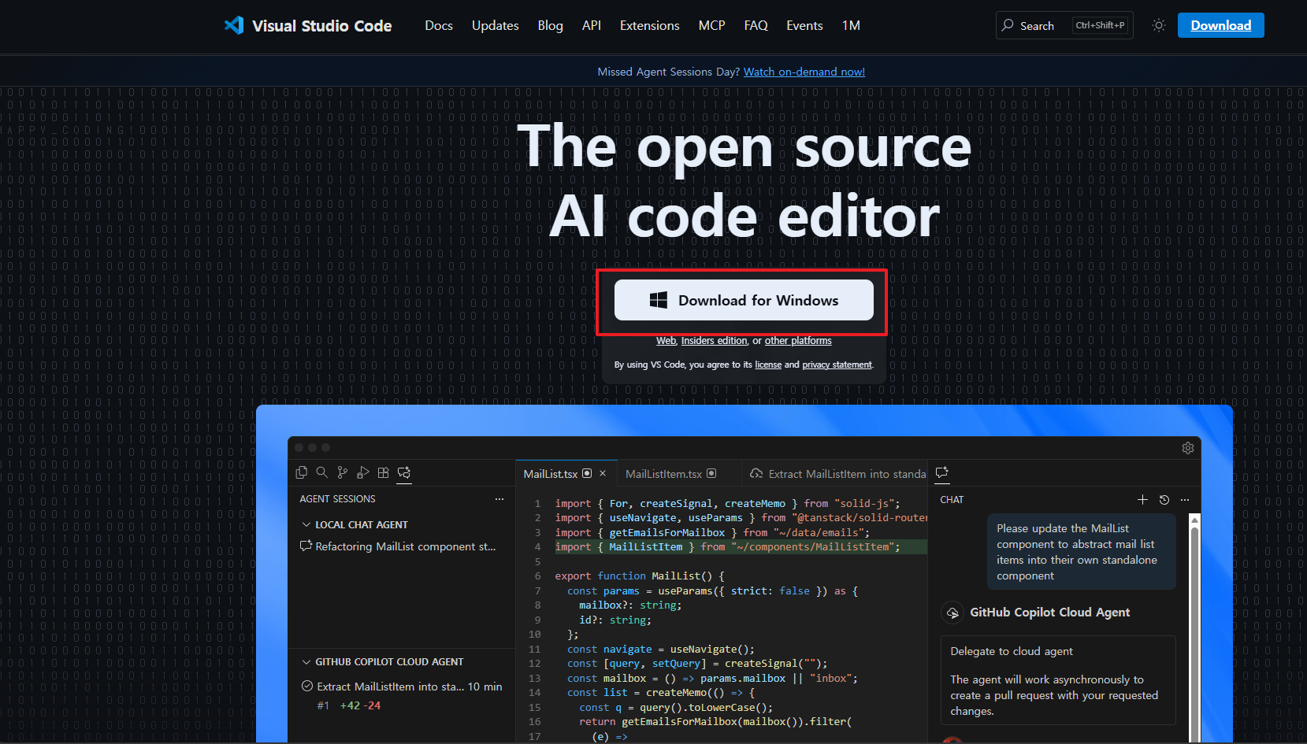This screenshot has height=744, width=1307.
Task: Toggle the light/dark theme sun button
Action: click(x=1158, y=25)
